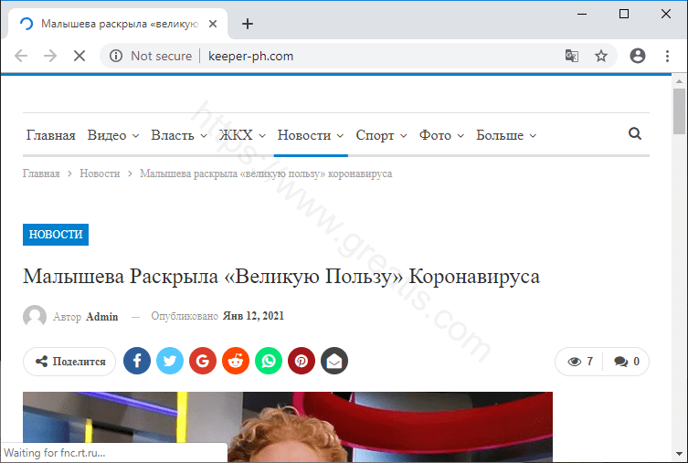
Task: Expand the Спорт menu
Action: pyautogui.click(x=381, y=135)
